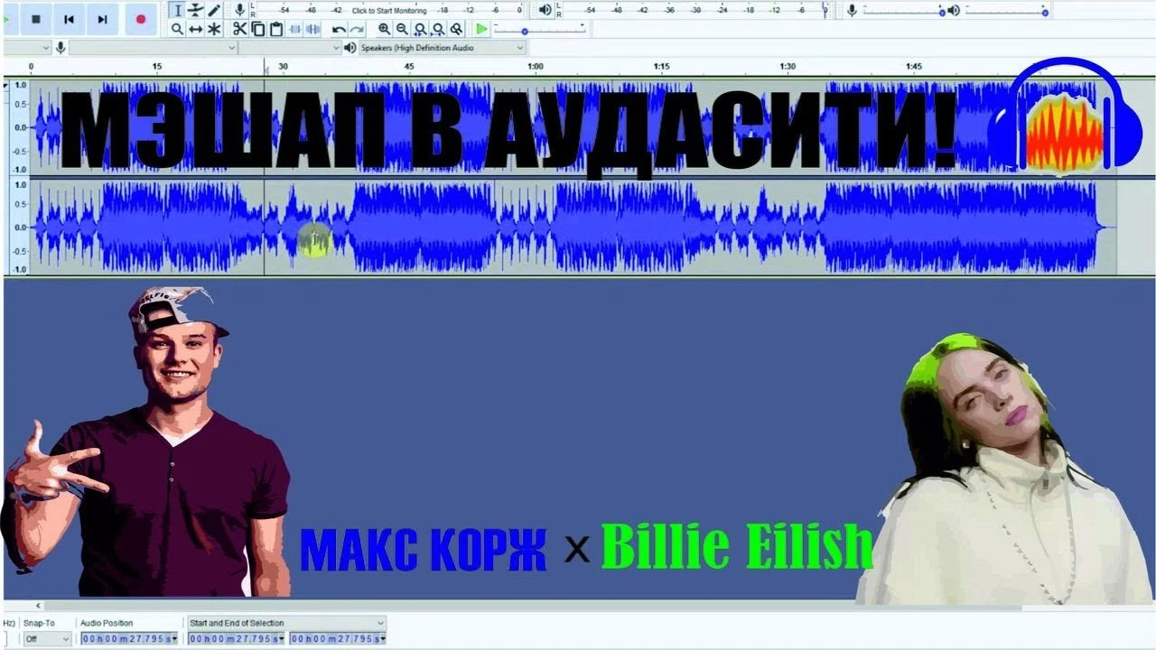The height and width of the screenshot is (650, 1156).
Task: Open the Speakers playback device dropdown
Action: pyautogui.click(x=442, y=48)
